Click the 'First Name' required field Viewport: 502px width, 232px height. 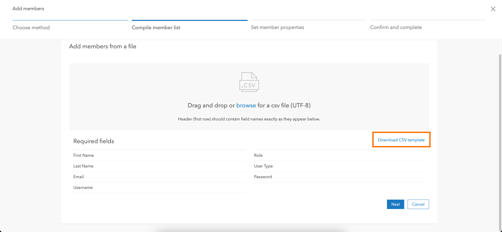coord(159,155)
